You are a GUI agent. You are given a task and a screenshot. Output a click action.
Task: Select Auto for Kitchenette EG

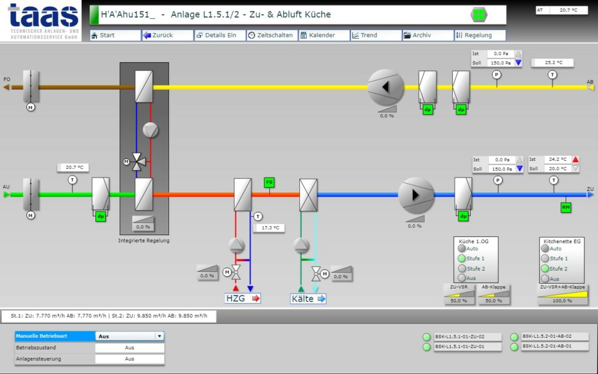(x=545, y=248)
